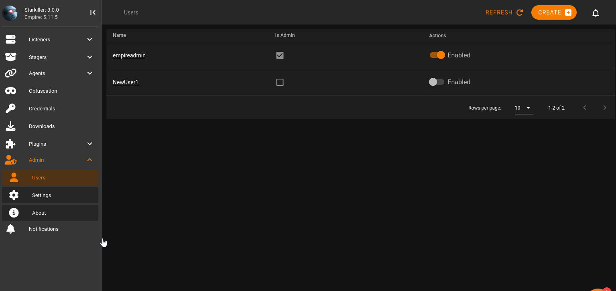Screen dimensions: 616x291
Task: Click the Obfuscation mask icon
Action: coord(10,91)
